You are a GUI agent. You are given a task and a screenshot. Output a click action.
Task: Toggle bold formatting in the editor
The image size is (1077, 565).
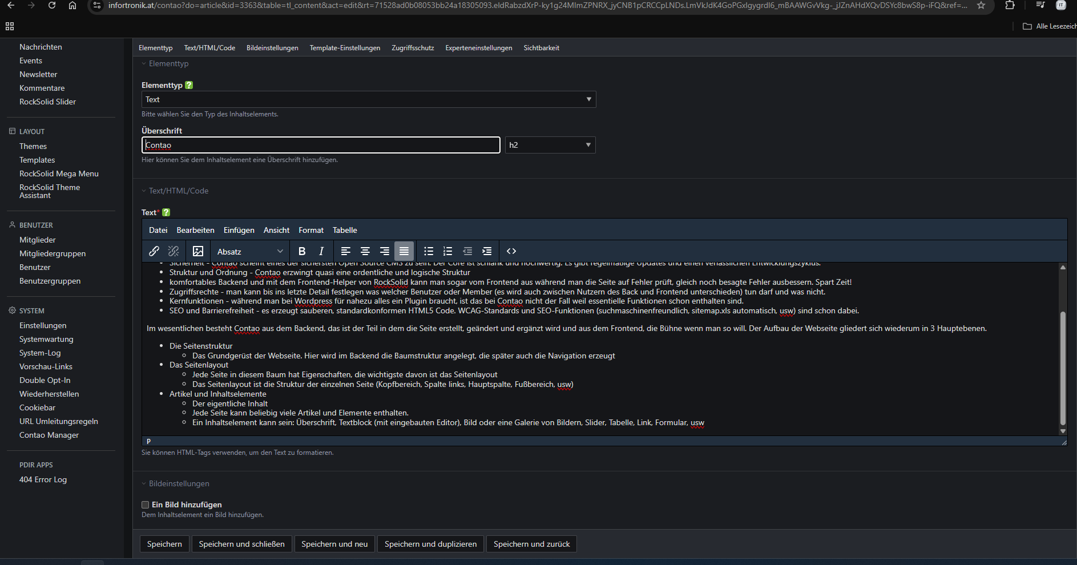(x=302, y=251)
